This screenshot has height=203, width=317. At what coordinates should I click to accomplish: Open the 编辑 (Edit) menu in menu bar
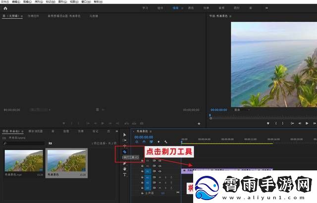pyautogui.click(x=16, y=2)
